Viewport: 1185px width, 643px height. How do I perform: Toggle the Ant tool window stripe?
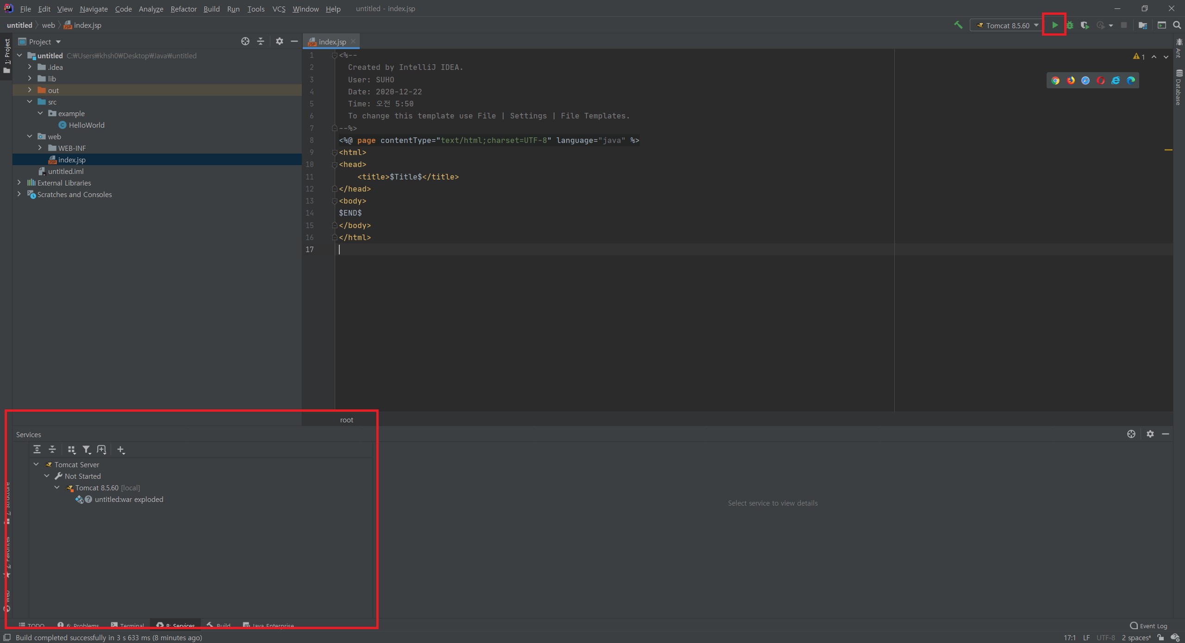[x=1179, y=49]
